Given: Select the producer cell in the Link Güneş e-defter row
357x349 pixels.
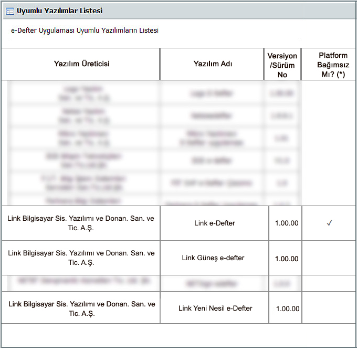Looking at the screenshot, I should (x=81, y=258).
